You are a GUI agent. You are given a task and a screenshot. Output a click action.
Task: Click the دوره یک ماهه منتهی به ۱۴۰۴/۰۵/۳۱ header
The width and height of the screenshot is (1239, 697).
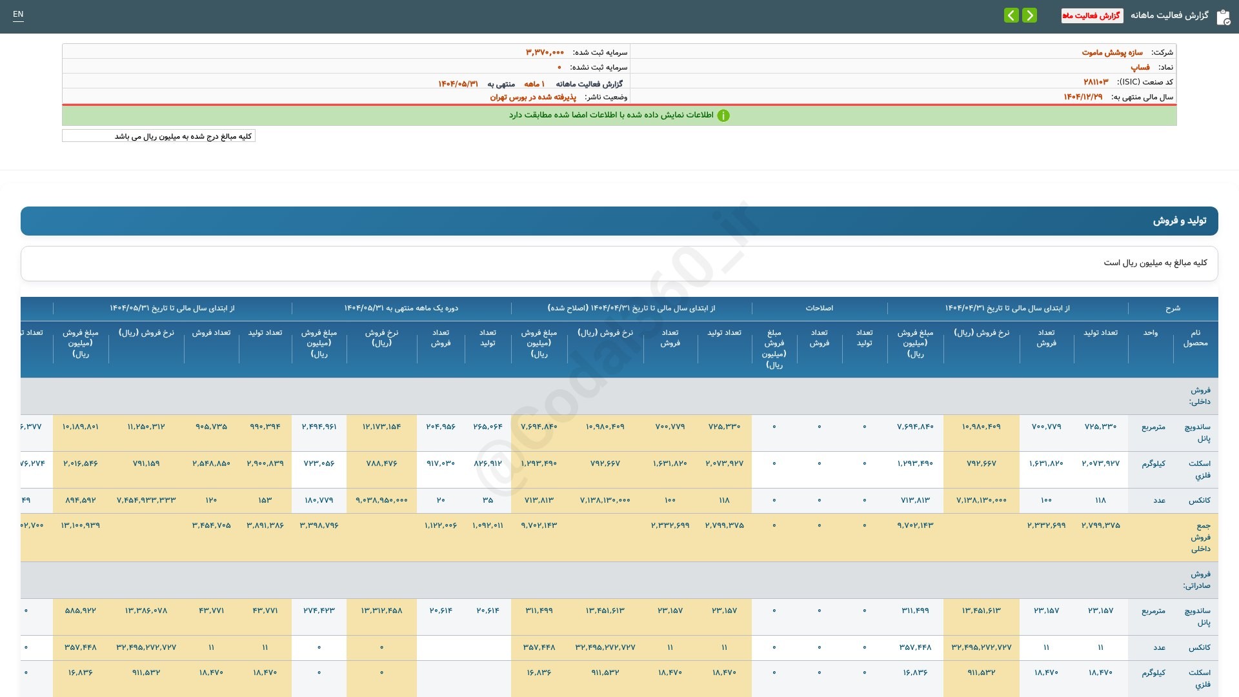pyautogui.click(x=401, y=308)
